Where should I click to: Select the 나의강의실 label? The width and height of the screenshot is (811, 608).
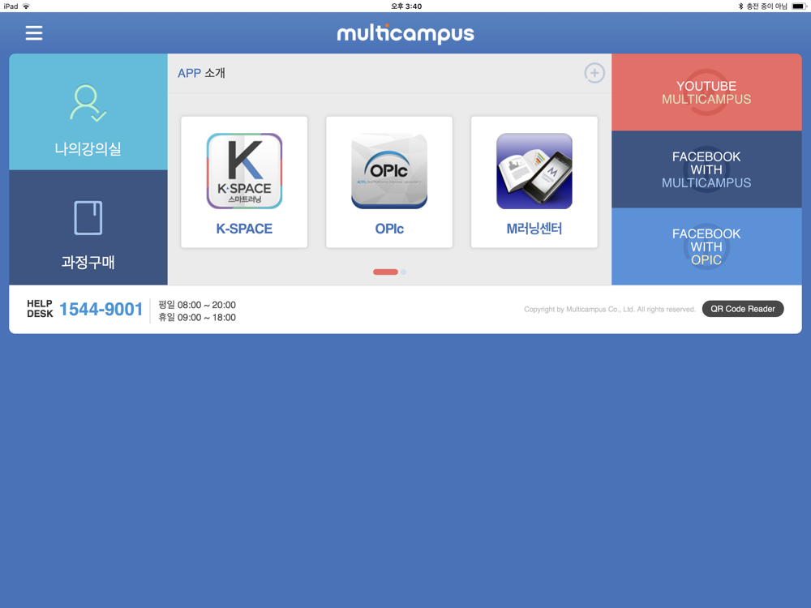88,149
